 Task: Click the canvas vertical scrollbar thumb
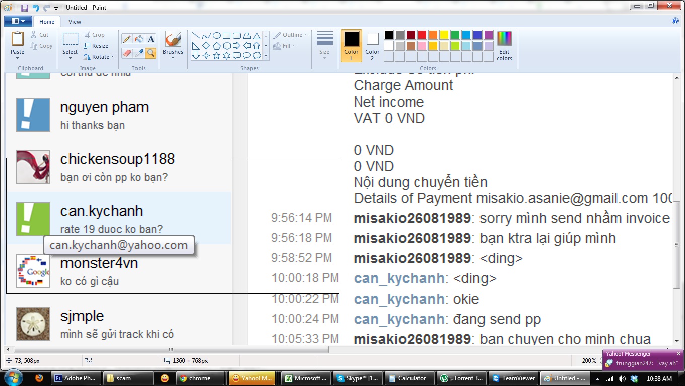pyautogui.click(x=677, y=245)
